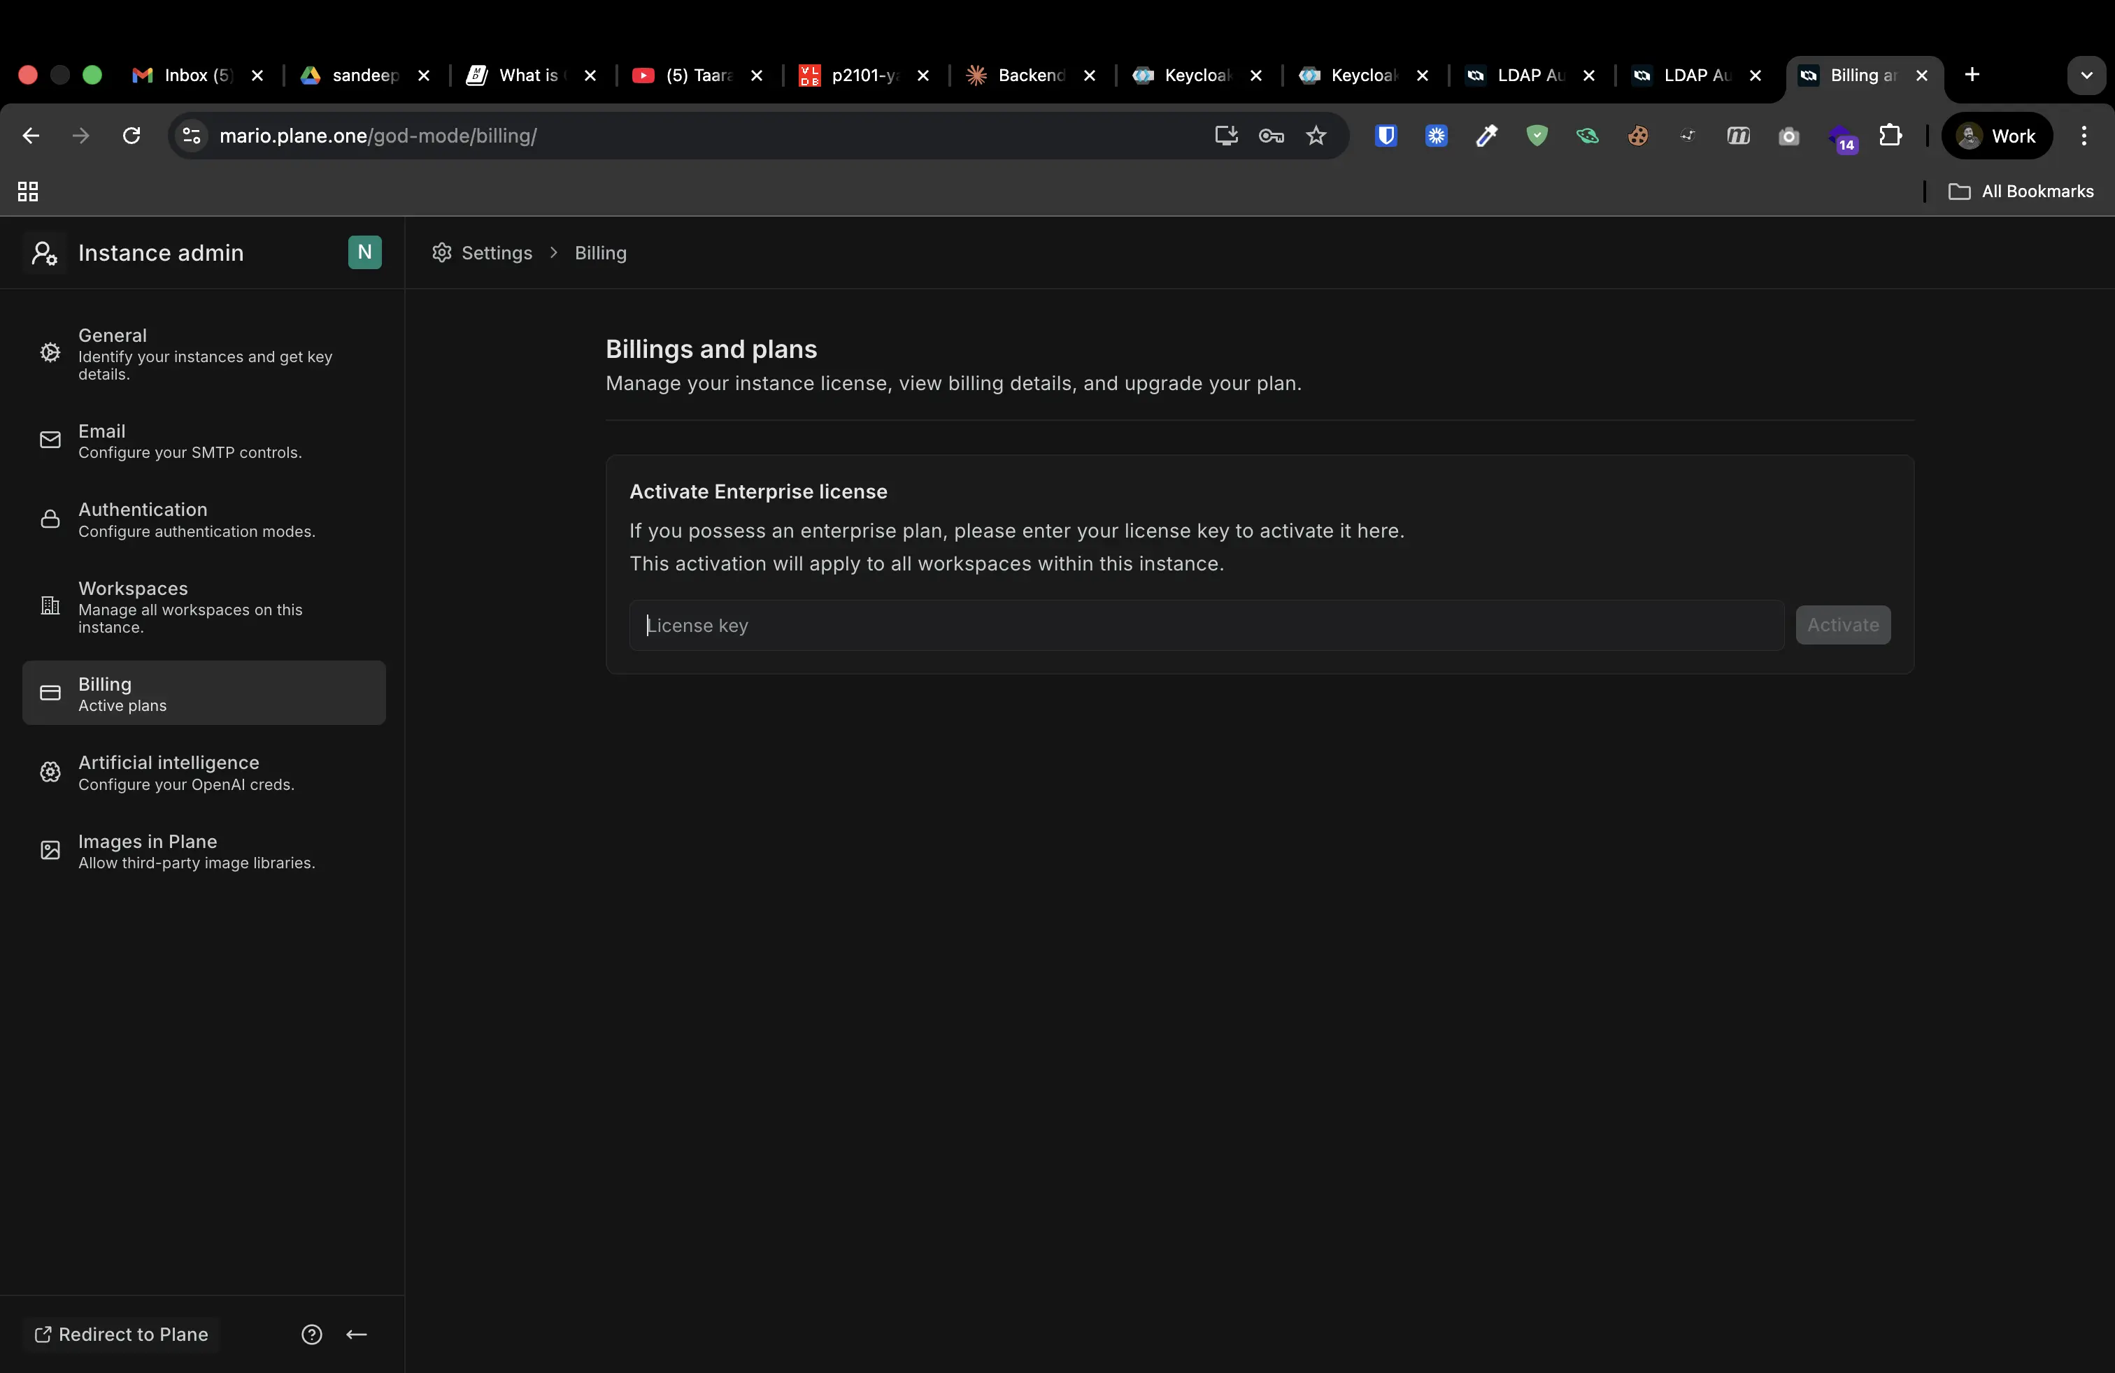Image resolution: width=2115 pixels, height=1373 pixels.
Task: Open the tab groups grid toggle
Action: pos(27,191)
